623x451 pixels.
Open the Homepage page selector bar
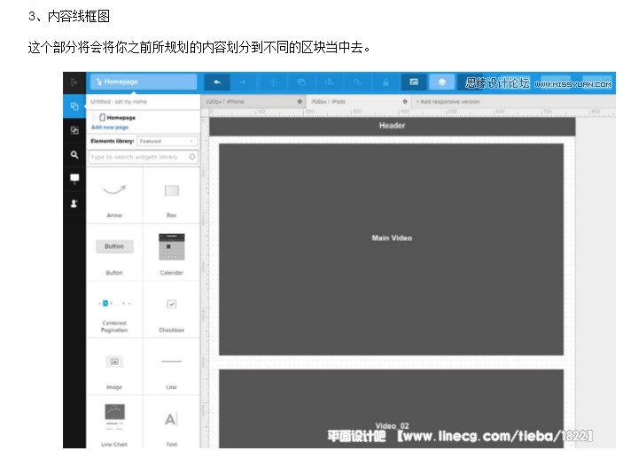144,82
